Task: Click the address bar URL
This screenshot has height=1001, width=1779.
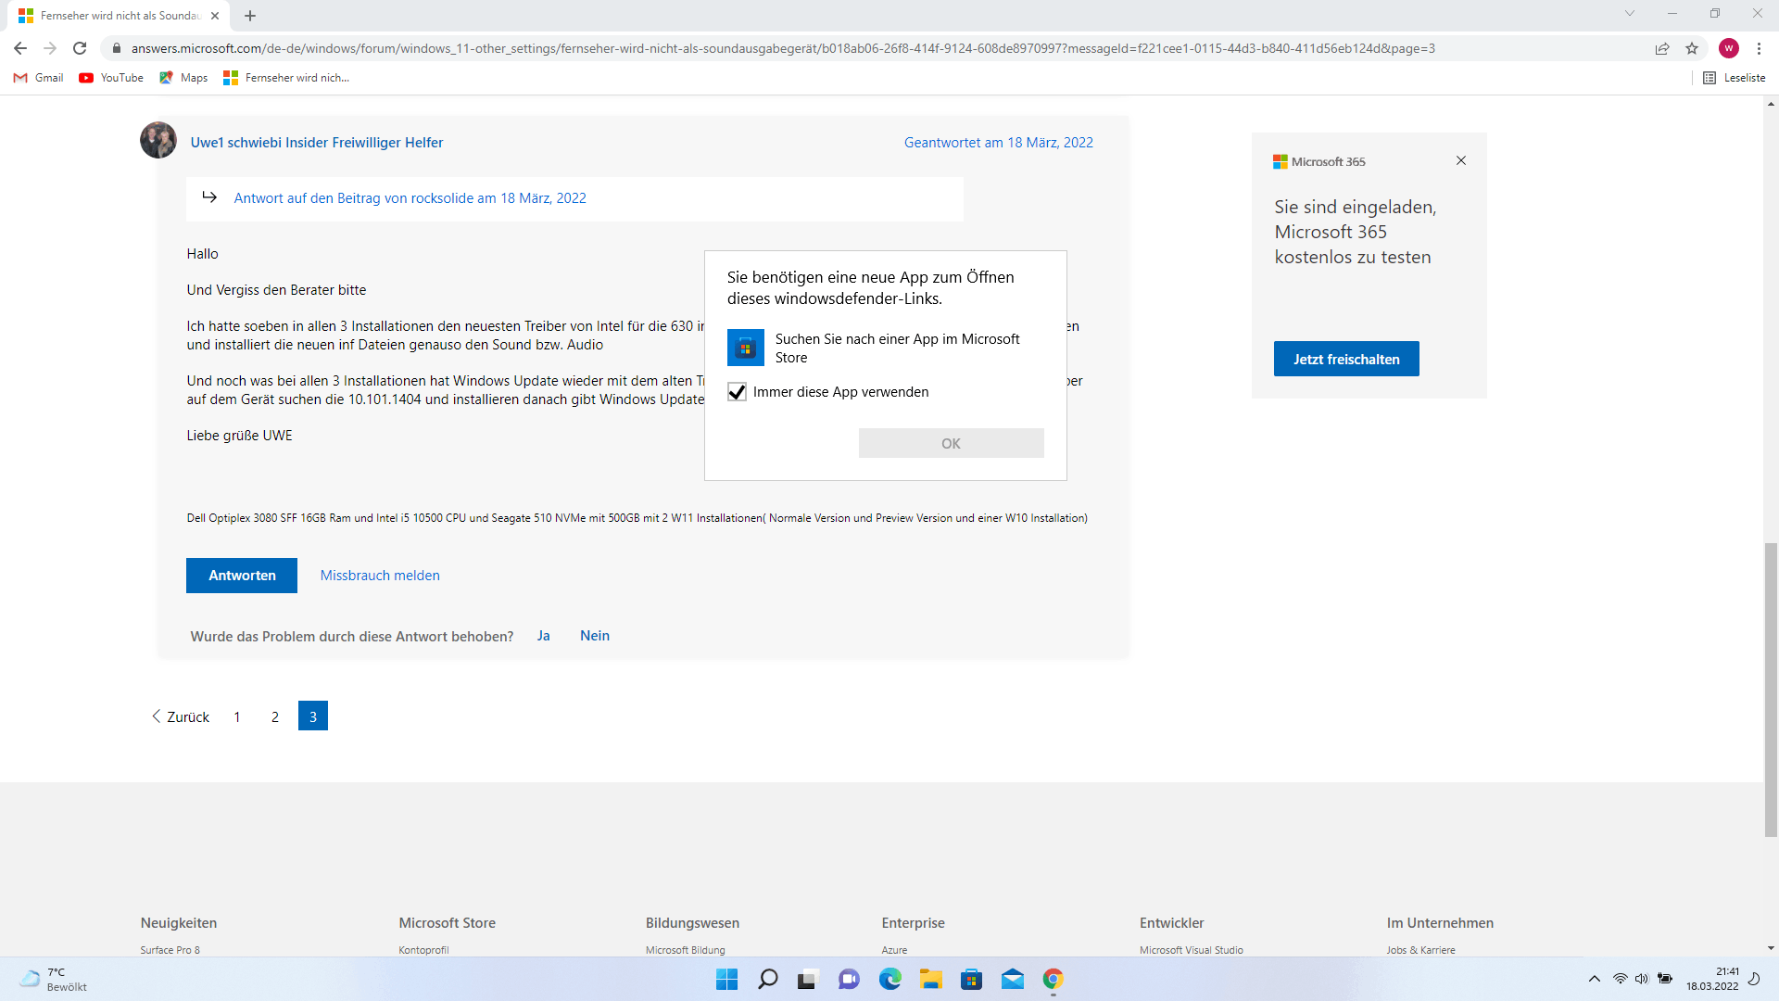Action: [x=783, y=48]
